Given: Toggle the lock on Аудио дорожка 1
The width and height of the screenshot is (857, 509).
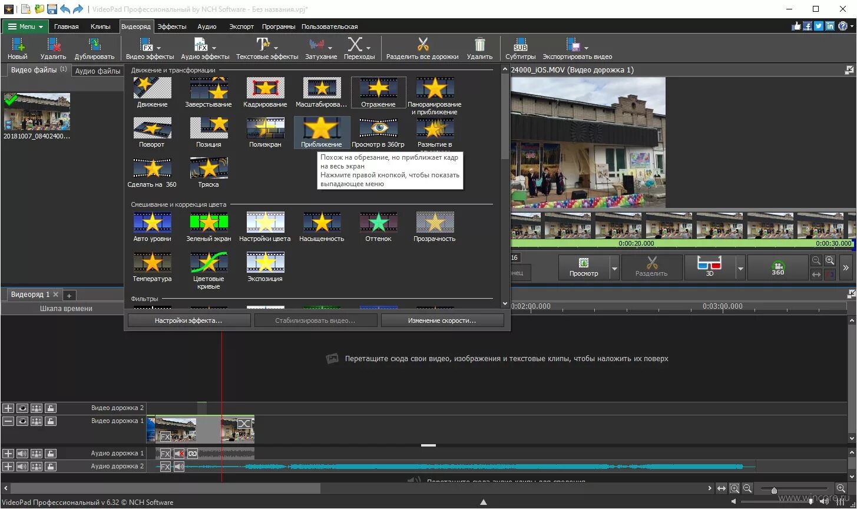Looking at the screenshot, I should tap(51, 454).
